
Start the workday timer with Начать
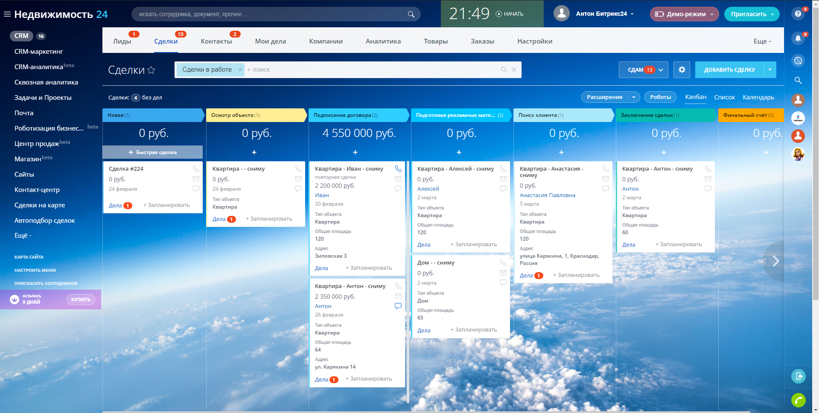click(510, 14)
